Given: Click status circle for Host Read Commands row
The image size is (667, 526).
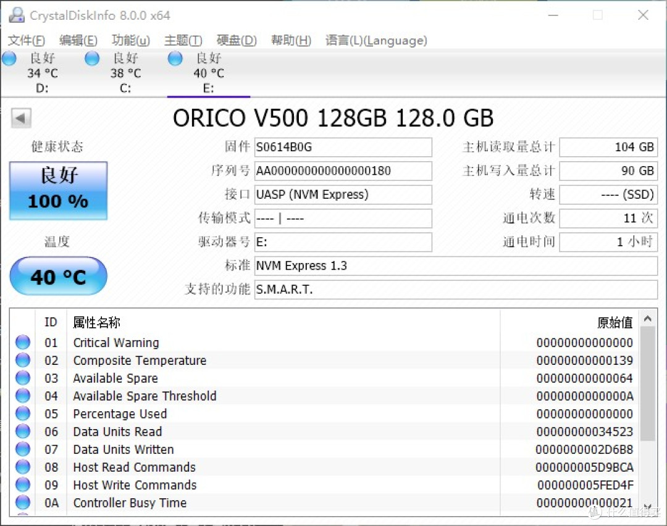Looking at the screenshot, I should [23, 467].
